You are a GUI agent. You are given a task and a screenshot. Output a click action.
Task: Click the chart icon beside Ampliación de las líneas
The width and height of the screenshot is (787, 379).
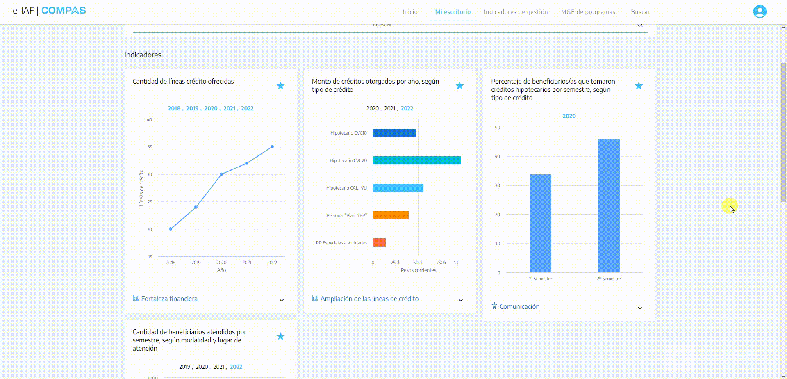point(315,298)
